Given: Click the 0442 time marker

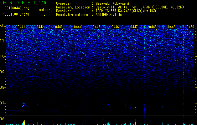Looking at the screenshot, I should (x=40, y=27).
